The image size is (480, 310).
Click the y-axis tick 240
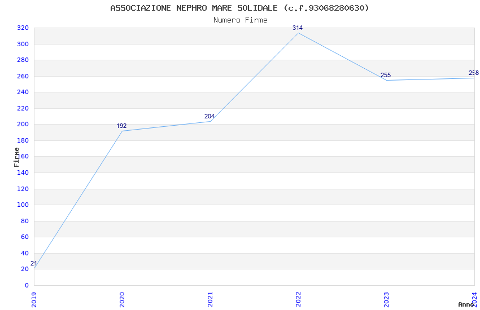(23, 92)
